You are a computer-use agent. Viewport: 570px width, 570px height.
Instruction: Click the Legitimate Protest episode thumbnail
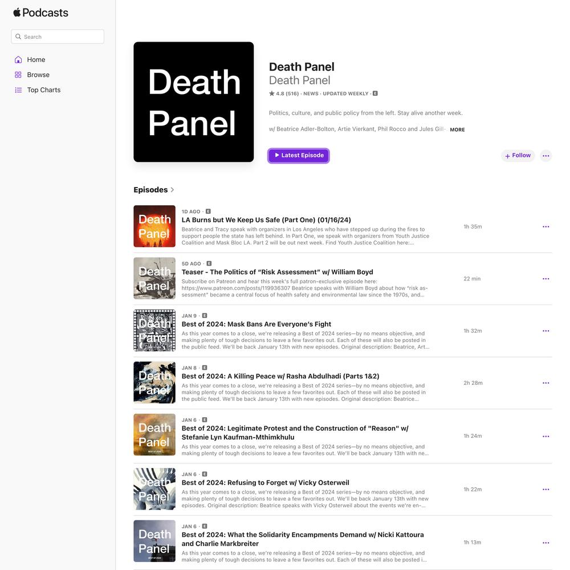click(x=154, y=434)
